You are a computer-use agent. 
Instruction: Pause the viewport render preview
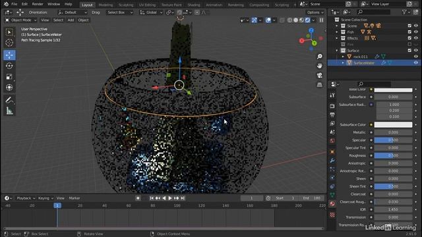321,20
